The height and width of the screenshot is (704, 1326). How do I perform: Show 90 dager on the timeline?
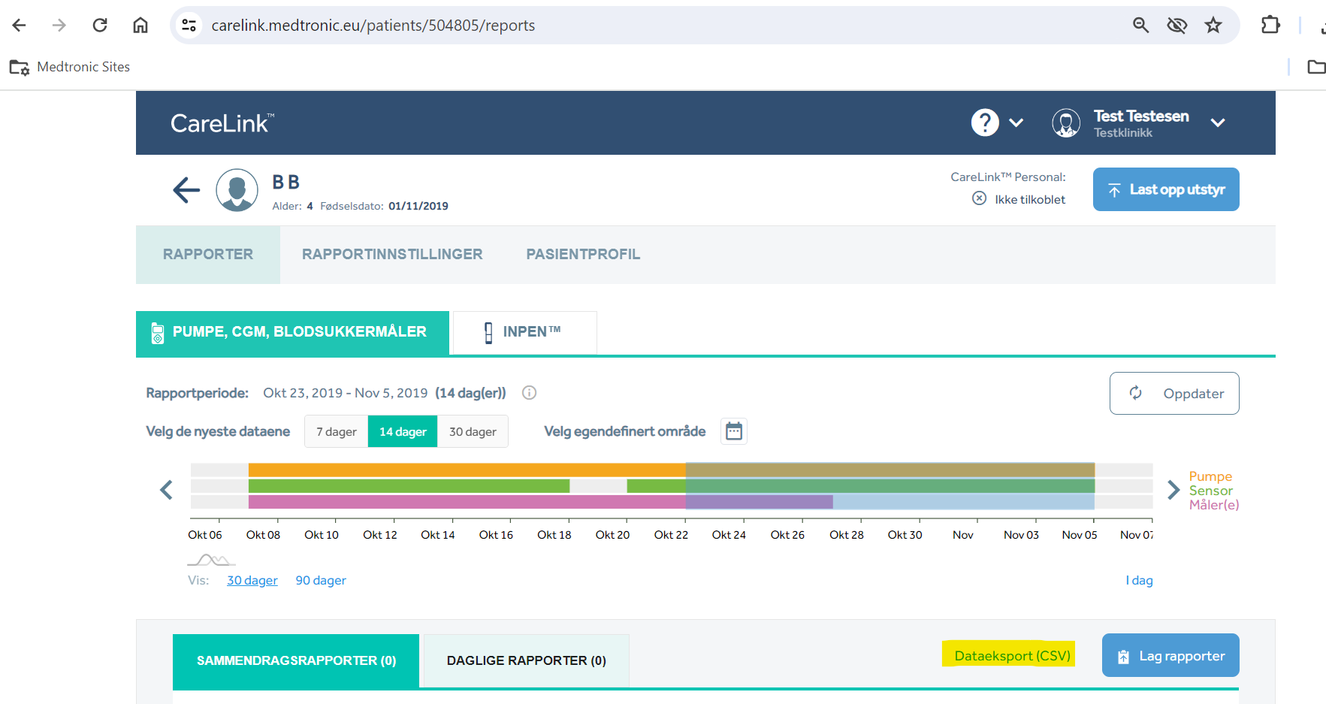point(321,581)
